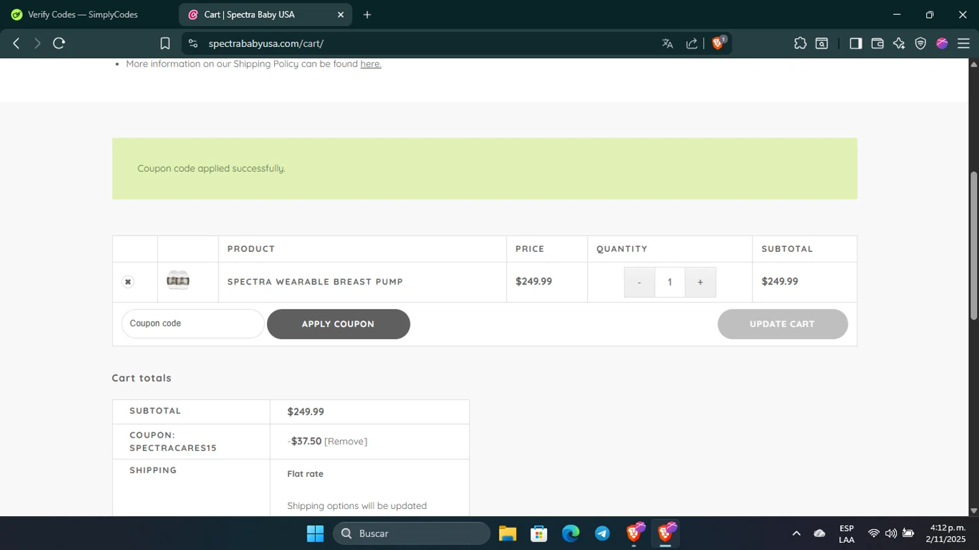Image resolution: width=979 pixels, height=550 pixels.
Task: Increase quantity with plus button
Action: pyautogui.click(x=700, y=282)
